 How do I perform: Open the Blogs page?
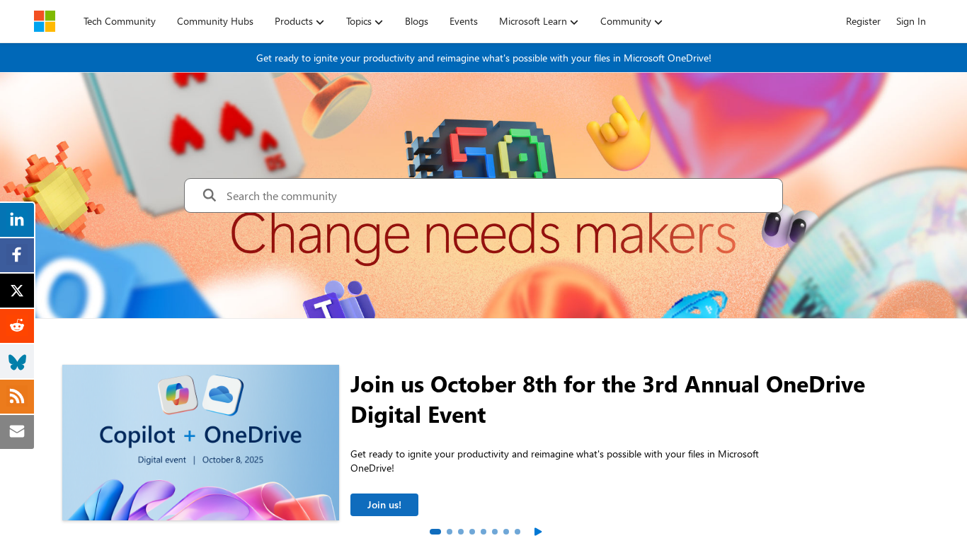(416, 21)
